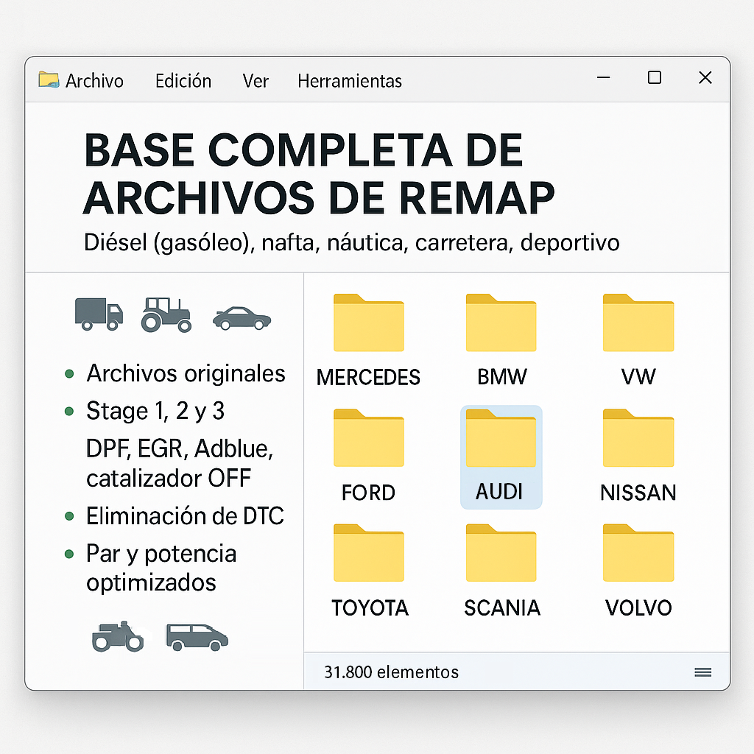
Task: Click 'Par y potencia optimizados' text
Action: click(161, 568)
